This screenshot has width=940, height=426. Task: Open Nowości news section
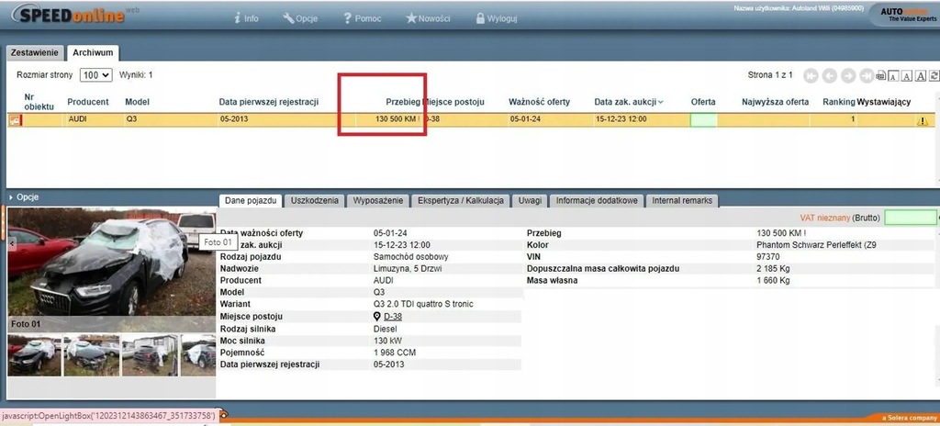coord(428,17)
